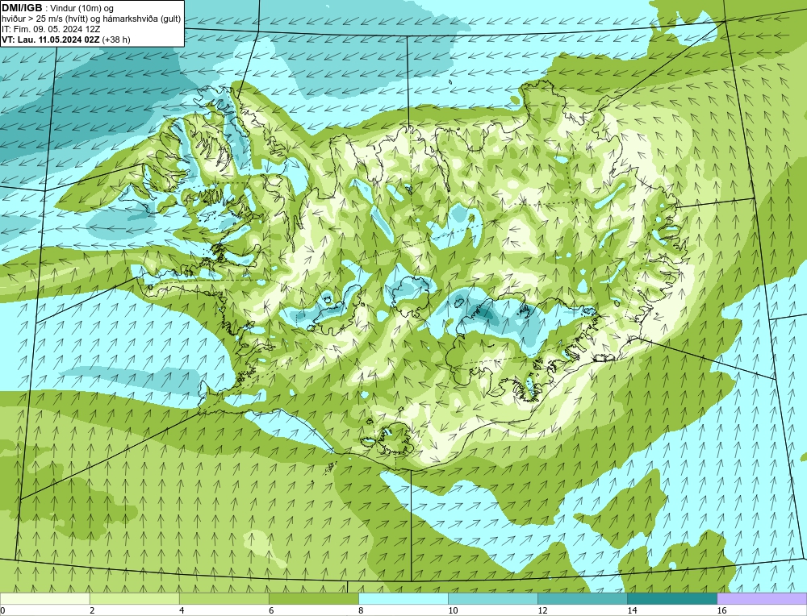
Task: Click the 4–6 m/s green legend swatch
Action: (224, 598)
